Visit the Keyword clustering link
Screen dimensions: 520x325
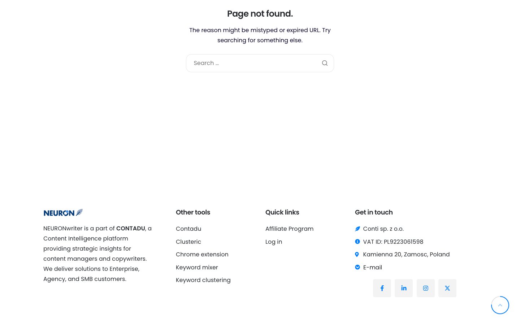203,280
